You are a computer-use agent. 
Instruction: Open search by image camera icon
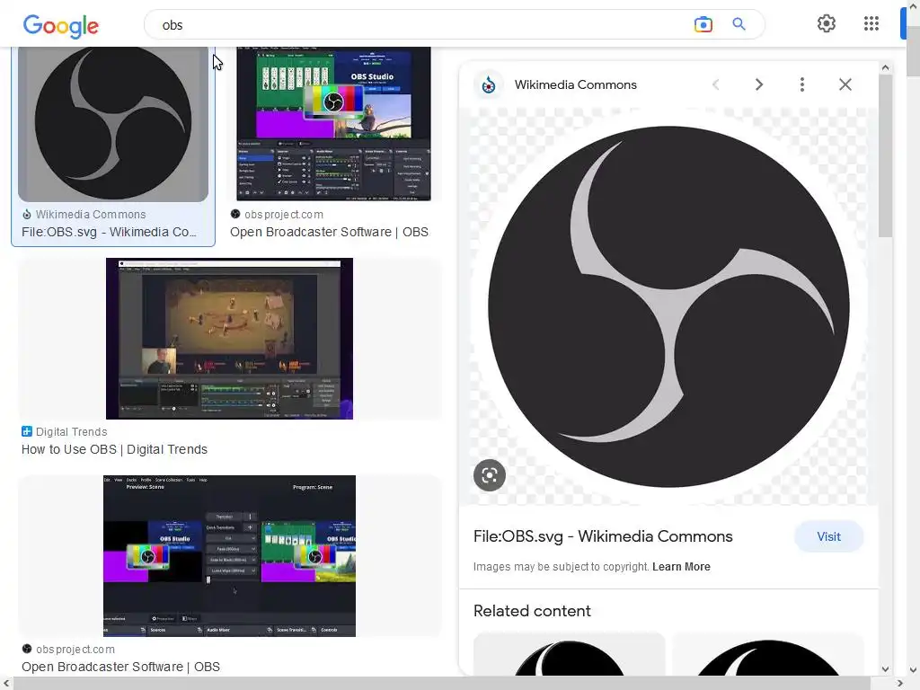703,24
